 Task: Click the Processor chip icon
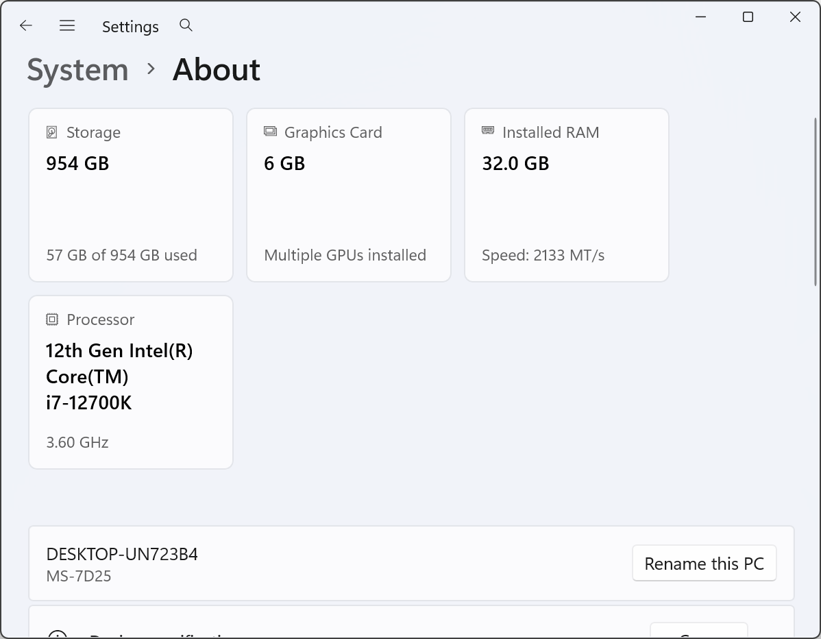coord(52,319)
